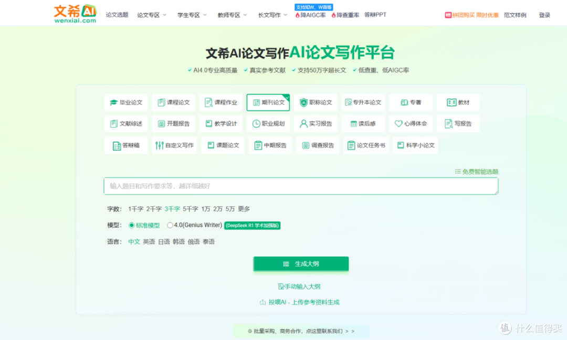The image size is (567, 340).
Task: Set word count to 1千字
Action: [135, 209]
